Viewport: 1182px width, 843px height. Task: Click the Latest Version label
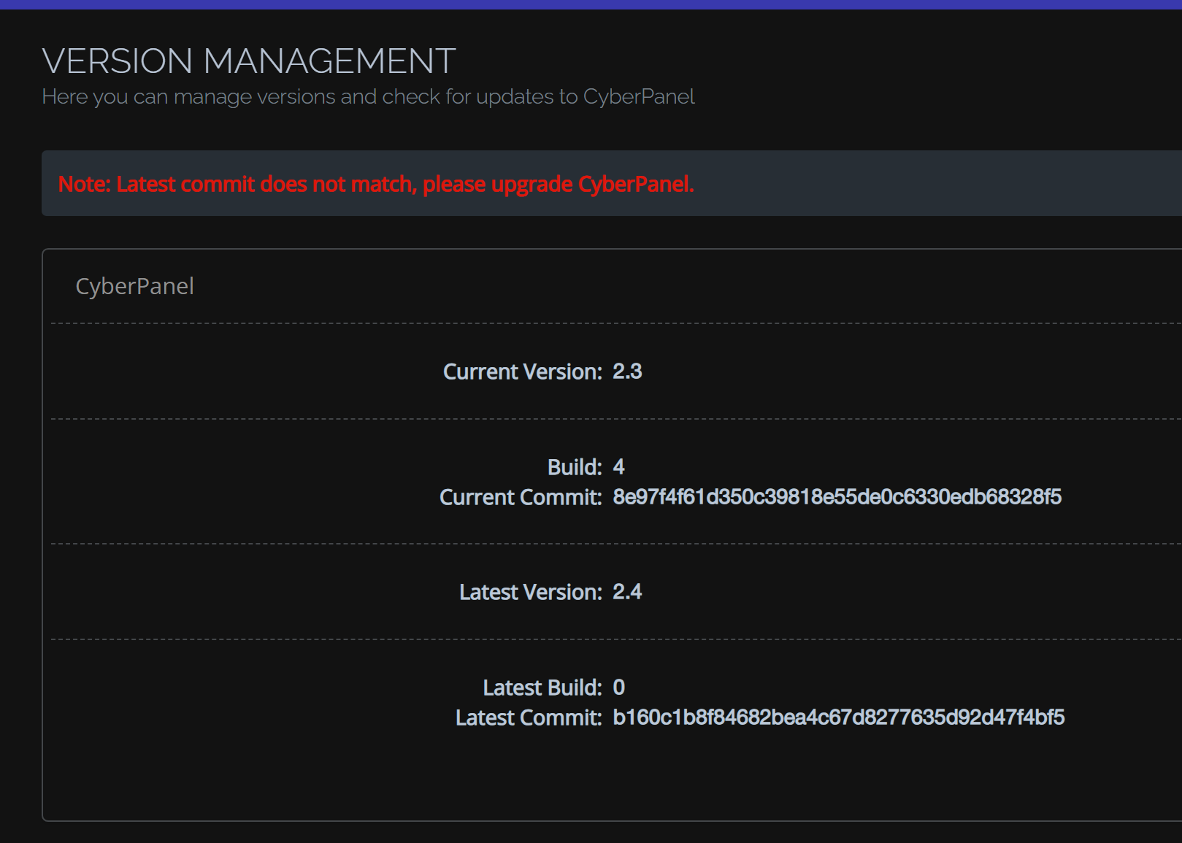[x=531, y=592]
